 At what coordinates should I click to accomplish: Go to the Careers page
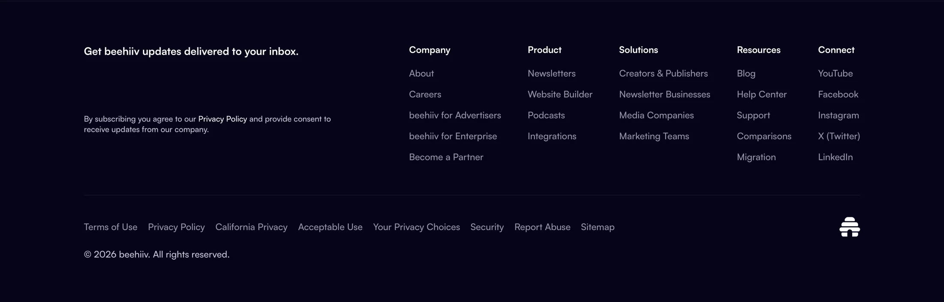coord(425,95)
